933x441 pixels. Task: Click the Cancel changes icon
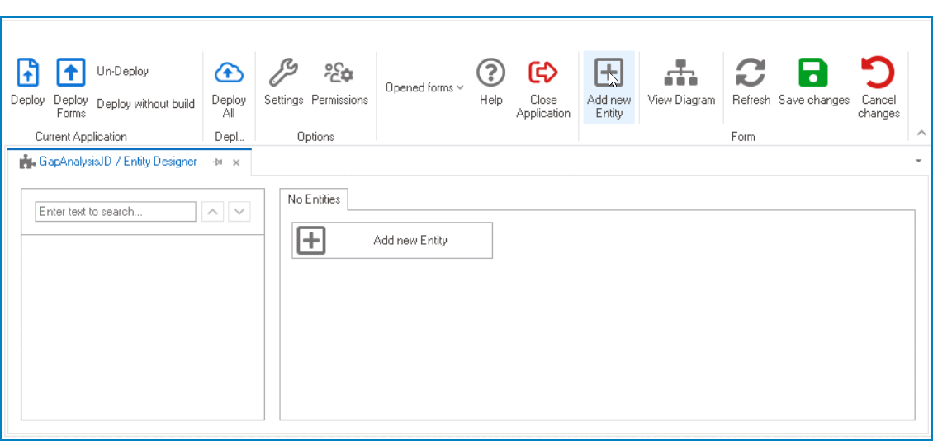[x=879, y=73]
